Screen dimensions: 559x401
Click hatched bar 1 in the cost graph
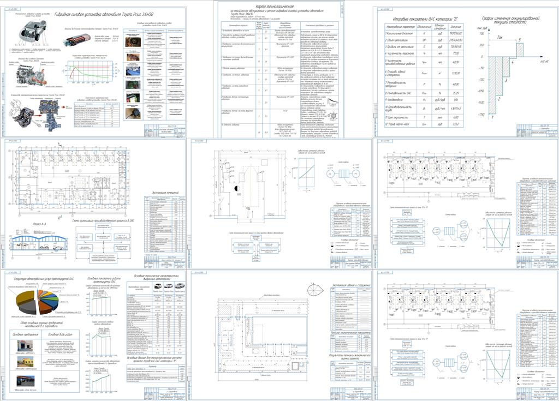click(492, 85)
